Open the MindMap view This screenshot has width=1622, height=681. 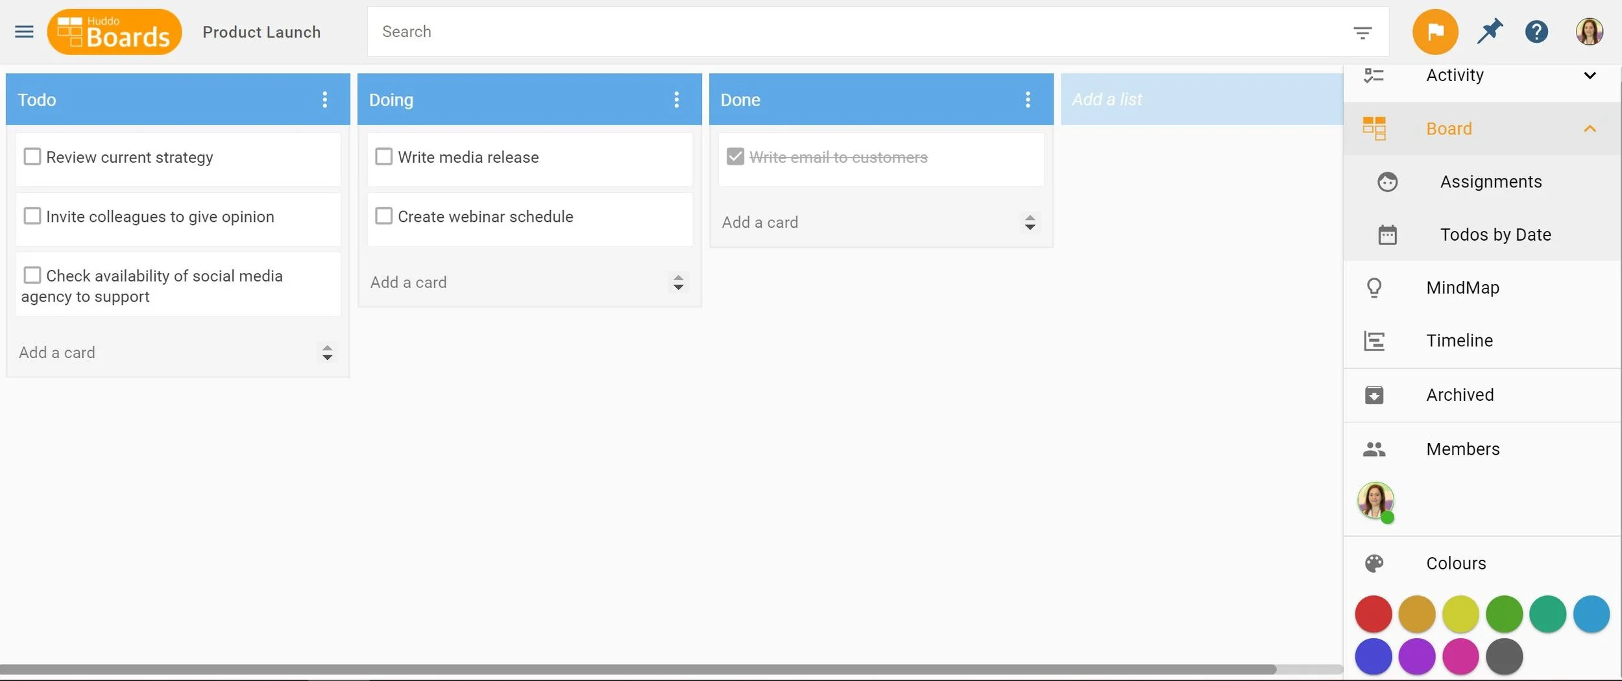click(1463, 287)
